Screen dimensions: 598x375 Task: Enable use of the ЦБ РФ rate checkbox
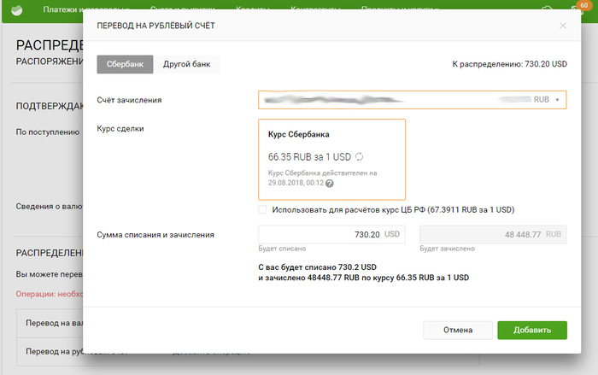(x=262, y=209)
